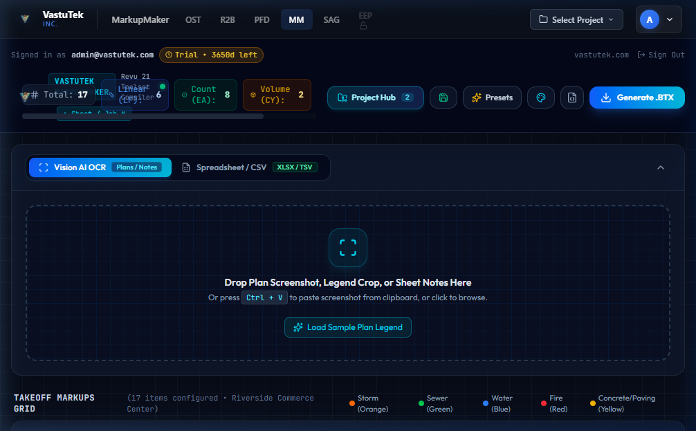696x431 pixels.
Task: Click Generate .BTX
Action: pos(637,98)
